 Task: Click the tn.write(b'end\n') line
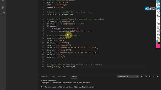click(x=55, y=55)
